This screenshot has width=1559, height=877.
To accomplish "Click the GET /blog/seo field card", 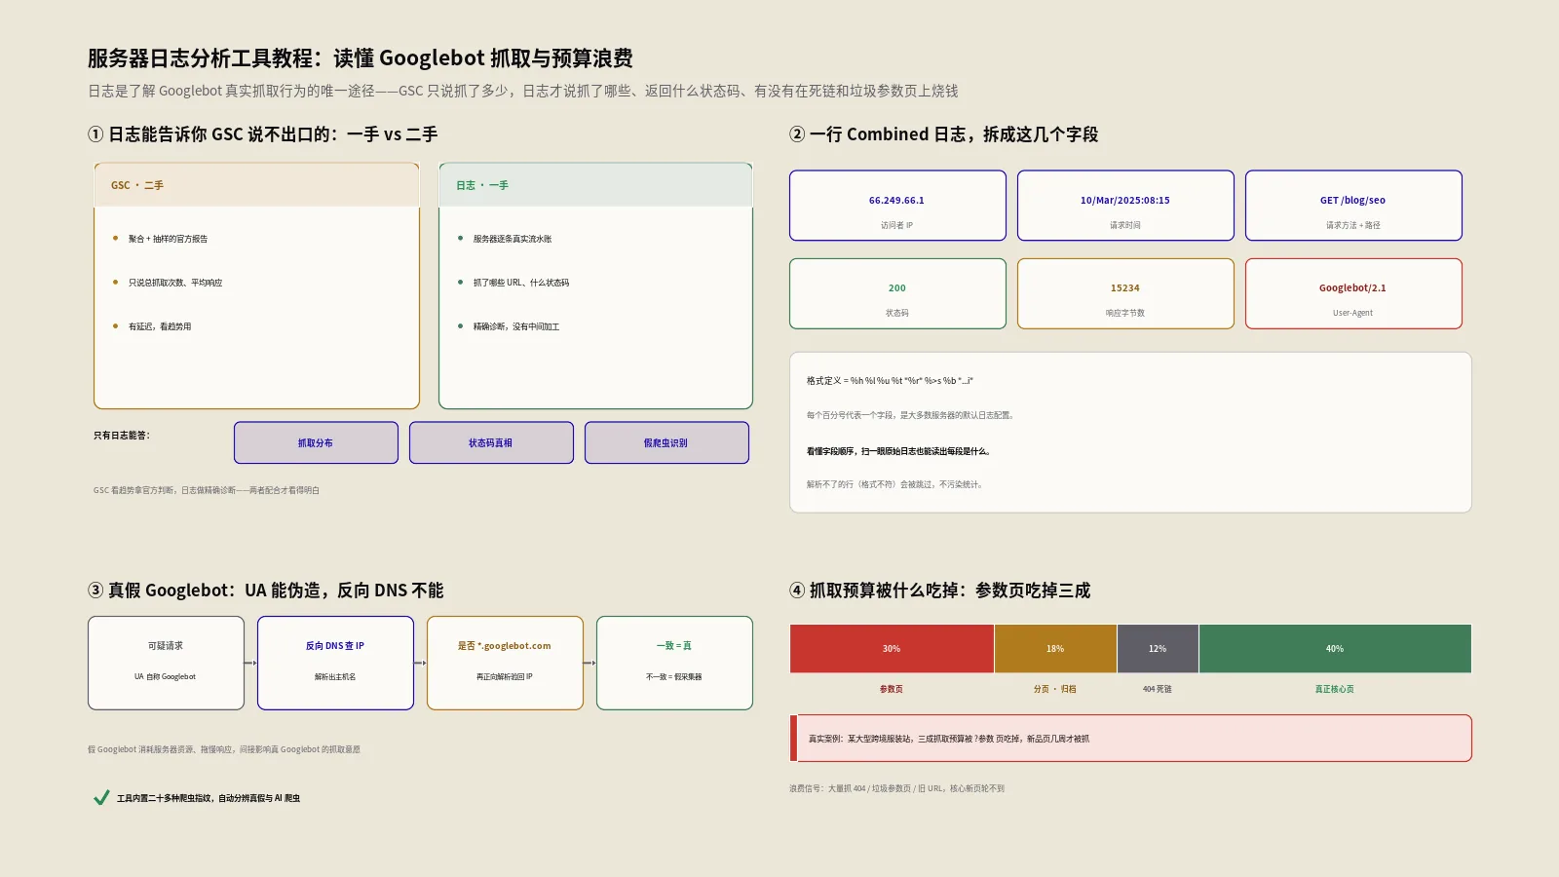I will pos(1353,206).
